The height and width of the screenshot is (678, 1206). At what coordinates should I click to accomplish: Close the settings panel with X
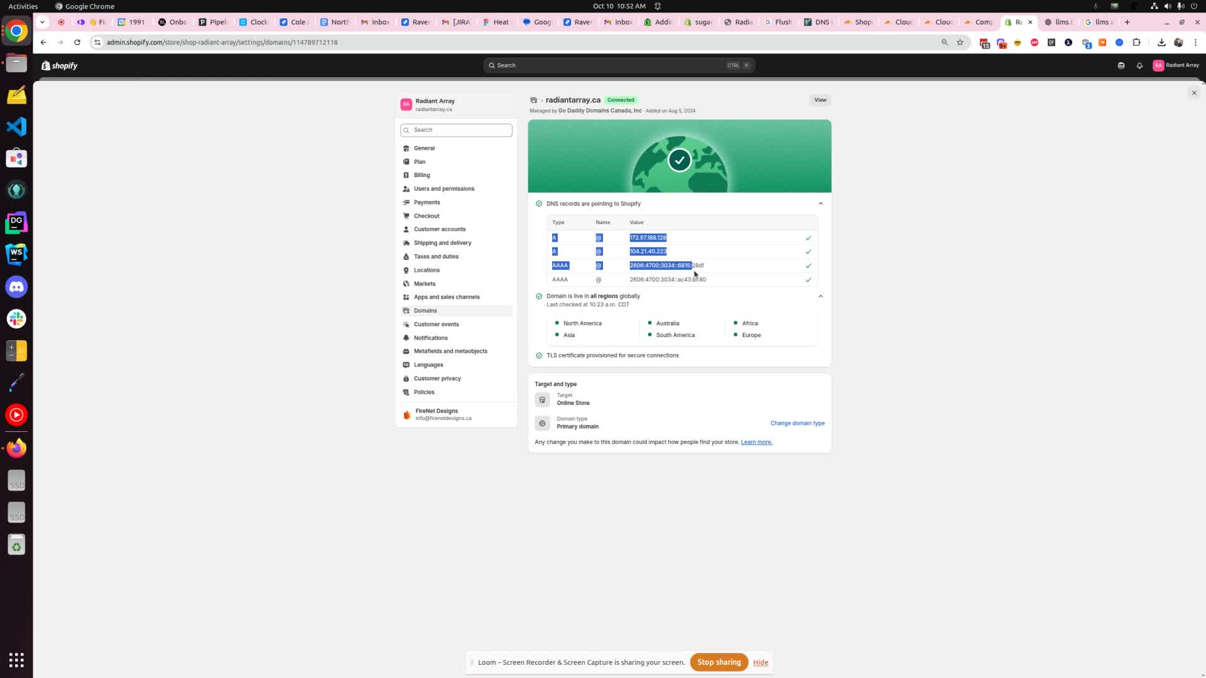click(1194, 93)
